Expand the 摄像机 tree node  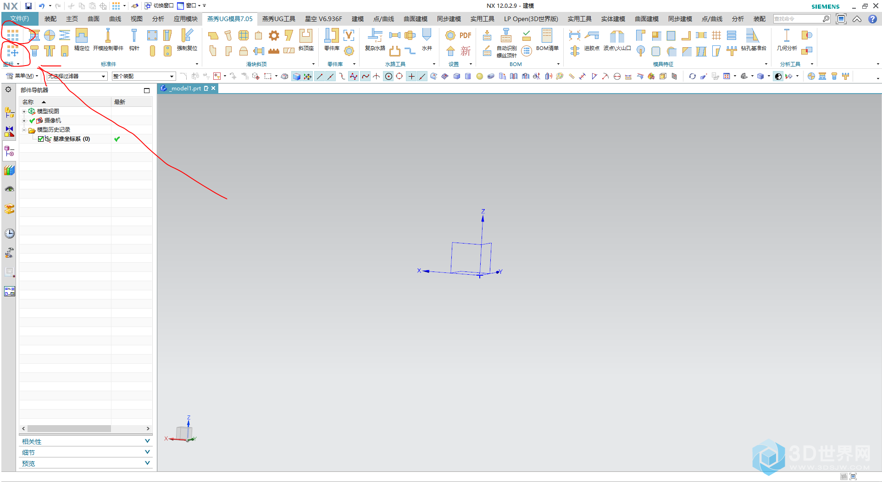pyautogui.click(x=24, y=121)
